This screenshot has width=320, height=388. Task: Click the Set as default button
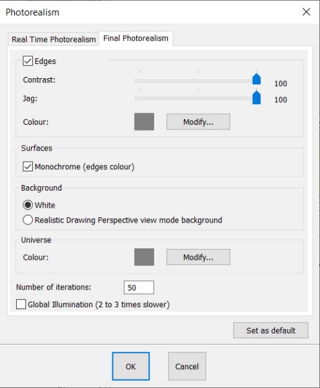click(271, 330)
